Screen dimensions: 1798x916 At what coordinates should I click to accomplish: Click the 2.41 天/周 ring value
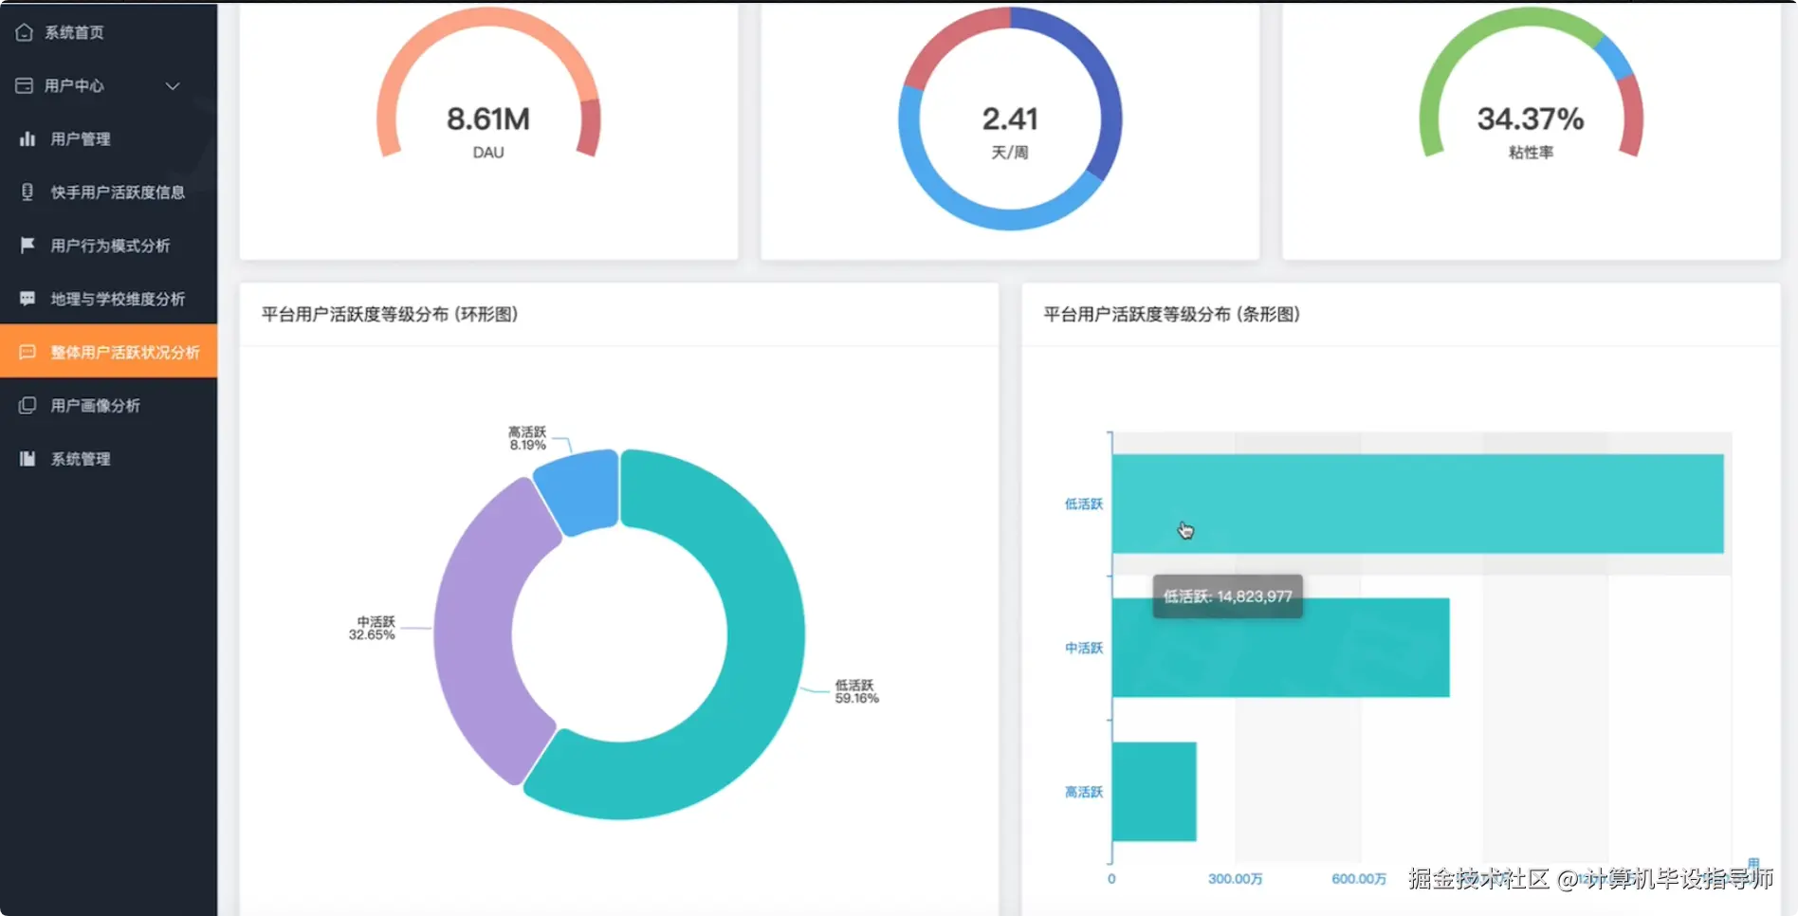(1010, 119)
